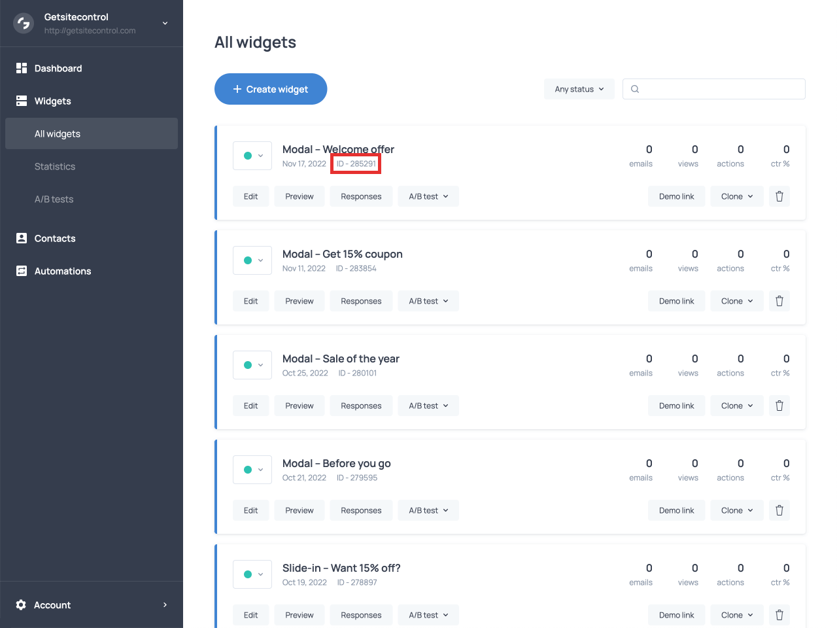Open Demo link for Sale of the year
Image resolution: width=837 pixels, height=628 pixels.
[676, 406]
